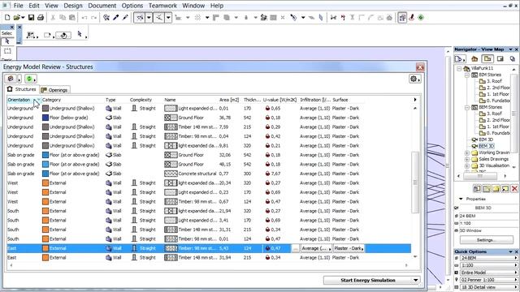520x292 pixels.
Task: Switch to the Openings tab
Action: pos(54,90)
